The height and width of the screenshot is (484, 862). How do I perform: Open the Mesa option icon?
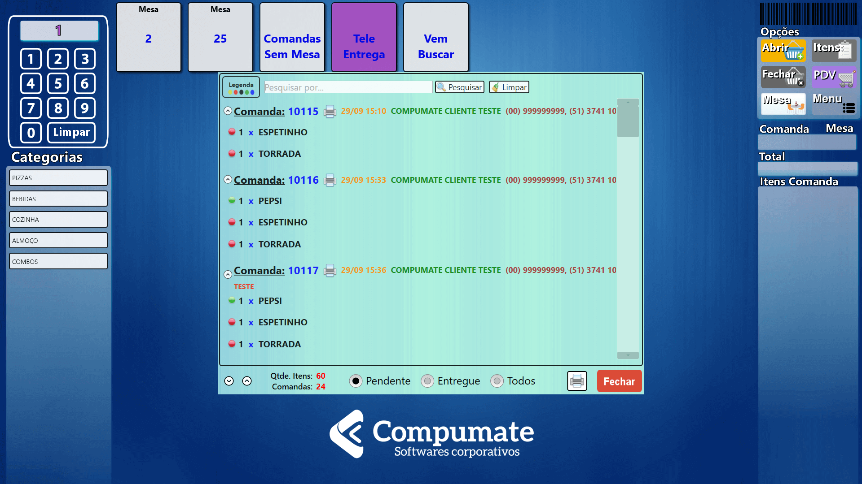click(783, 104)
